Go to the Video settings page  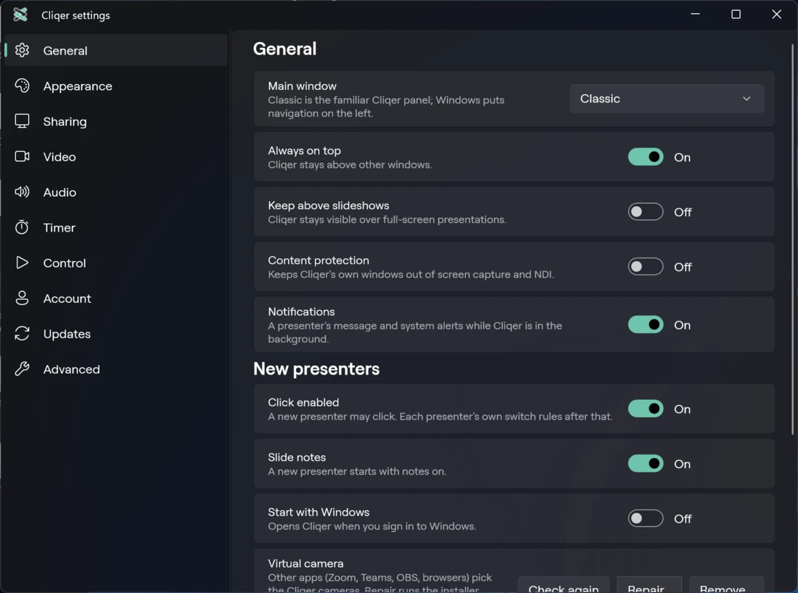[x=116, y=157]
